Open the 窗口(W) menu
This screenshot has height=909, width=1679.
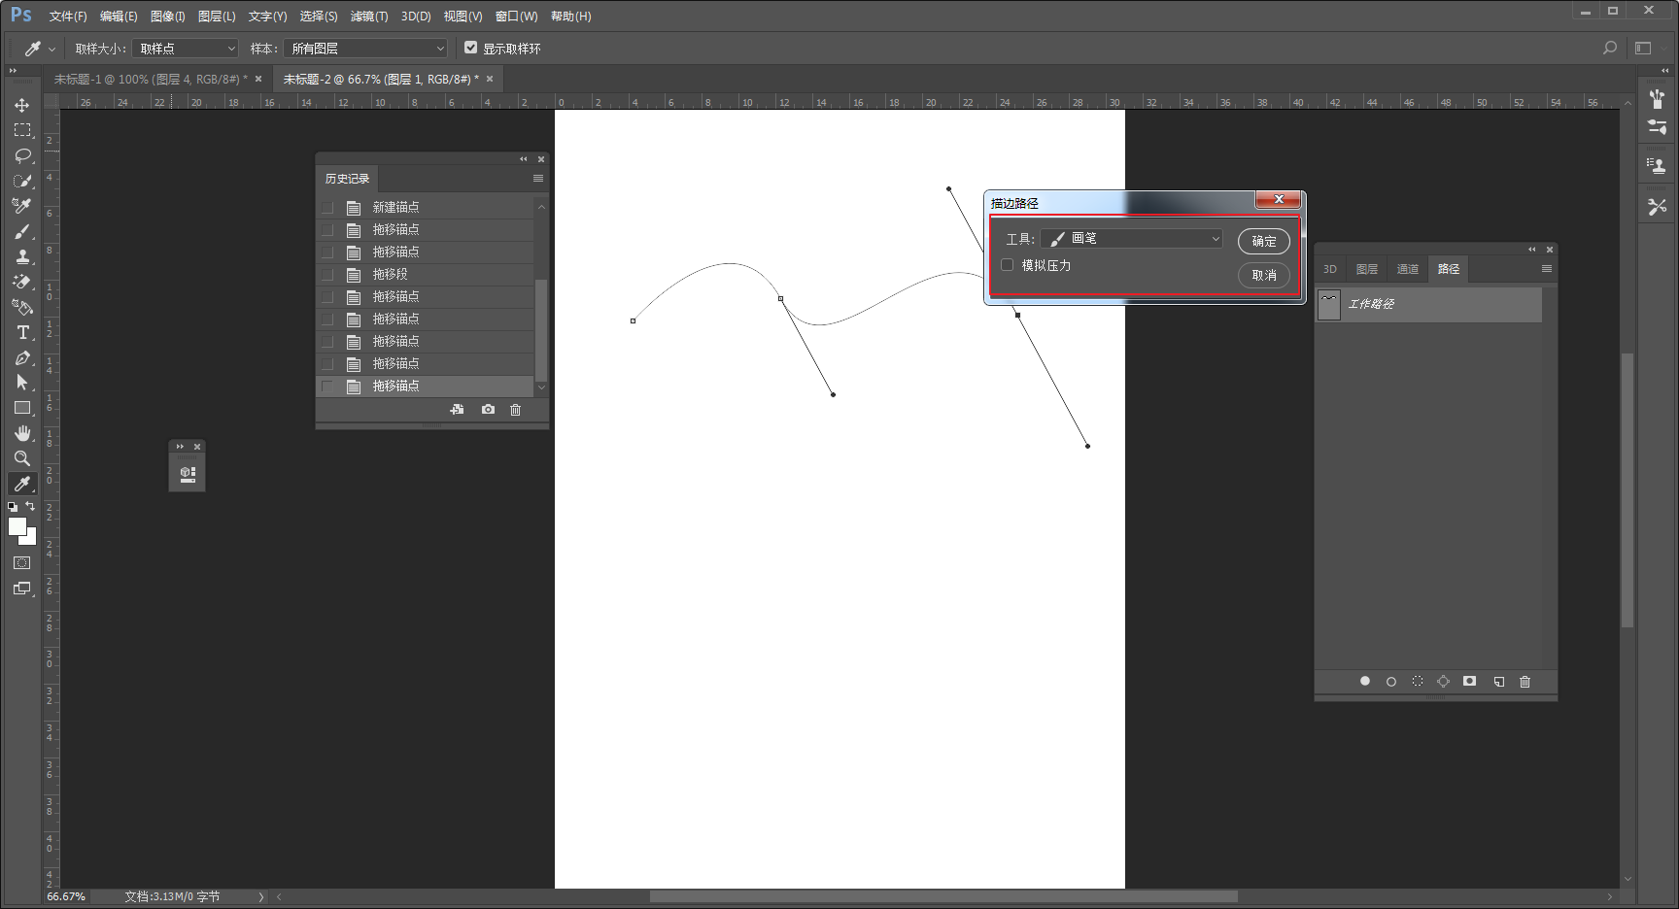(516, 17)
